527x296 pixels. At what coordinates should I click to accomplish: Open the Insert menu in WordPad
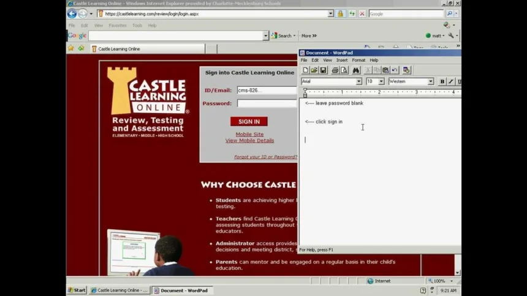coord(341,61)
